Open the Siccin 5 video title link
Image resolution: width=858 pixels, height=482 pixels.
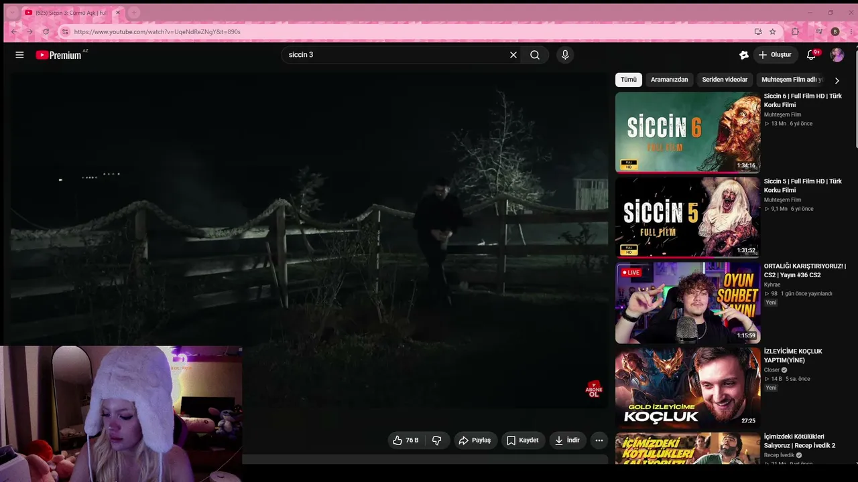coord(803,185)
